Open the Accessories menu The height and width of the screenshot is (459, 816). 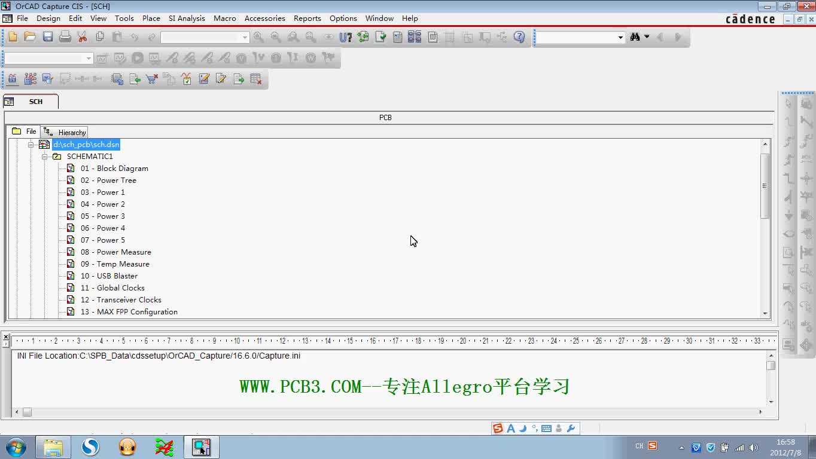point(264,19)
